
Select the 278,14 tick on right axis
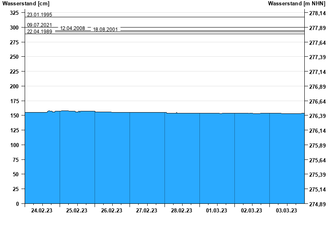316,14
